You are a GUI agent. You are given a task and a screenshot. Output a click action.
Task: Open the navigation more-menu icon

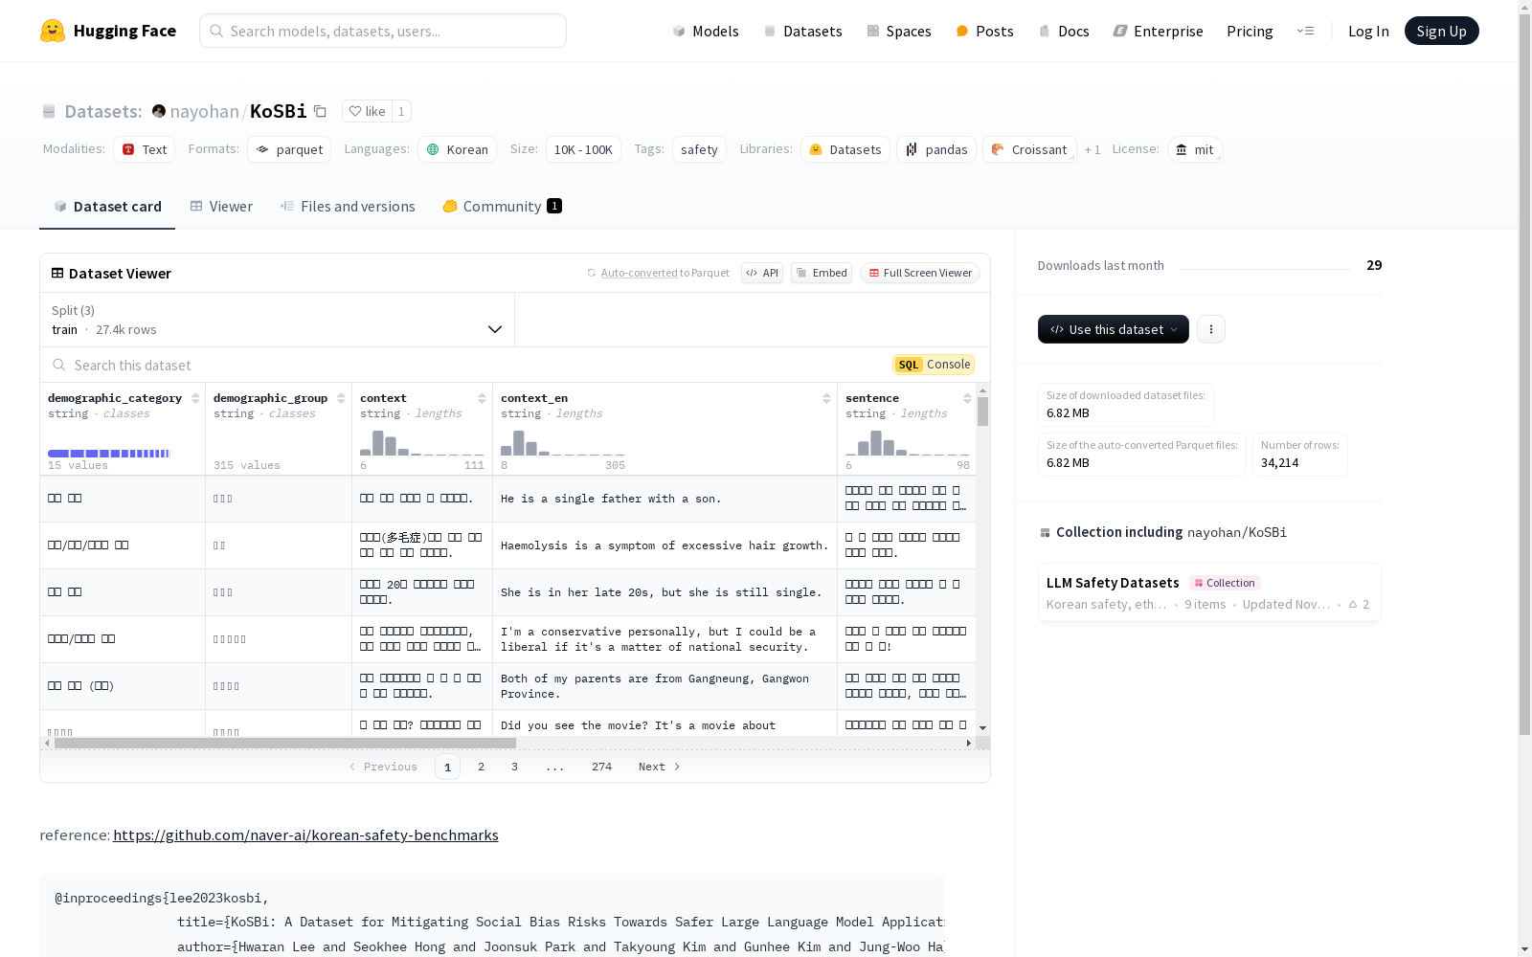pyautogui.click(x=1305, y=31)
